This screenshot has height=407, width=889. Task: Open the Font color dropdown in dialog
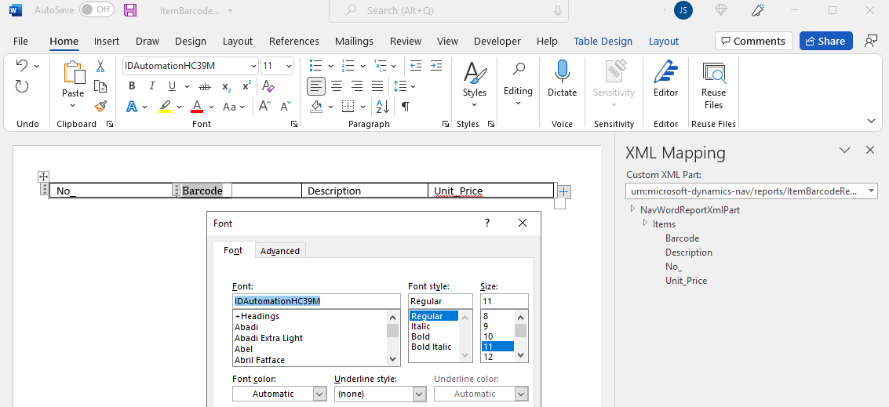point(319,394)
